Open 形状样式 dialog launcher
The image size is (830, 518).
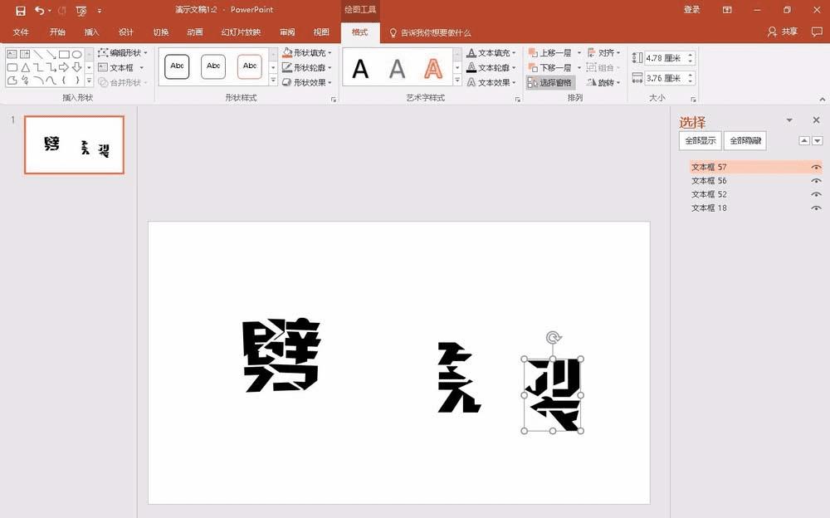[334, 99]
